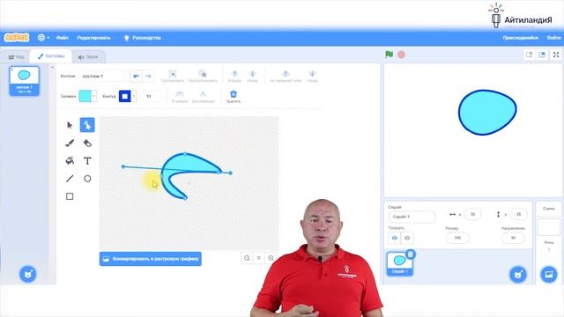The width and height of the screenshot is (564, 317).
Task: Bring shape to the front layer
Action: pyautogui.click(x=286, y=77)
